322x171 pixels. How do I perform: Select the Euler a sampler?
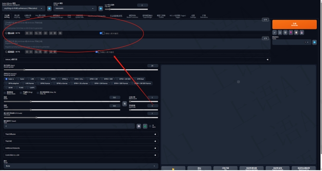[x=10, y=79]
